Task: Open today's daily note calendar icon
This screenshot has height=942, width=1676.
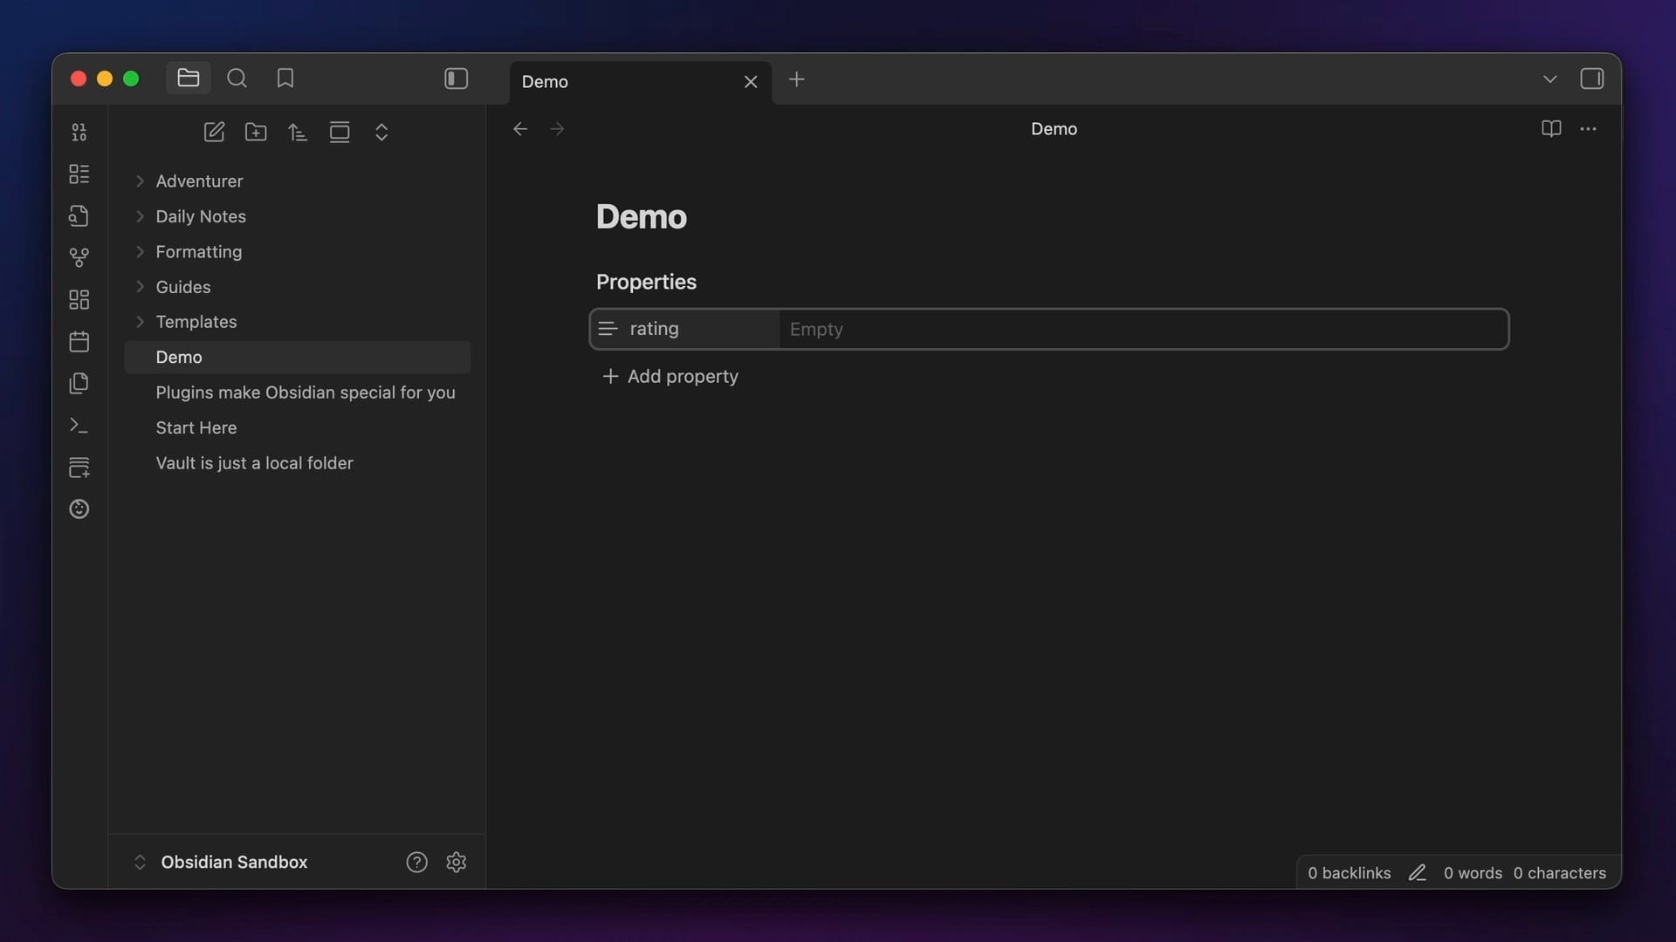Action: pos(79,341)
